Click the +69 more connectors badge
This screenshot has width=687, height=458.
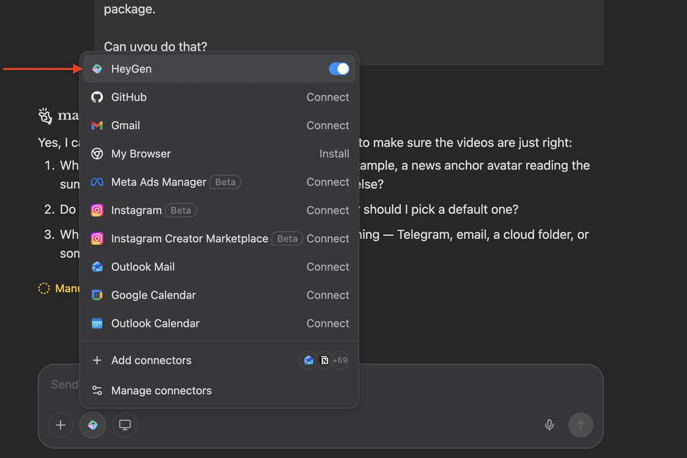[340, 360]
